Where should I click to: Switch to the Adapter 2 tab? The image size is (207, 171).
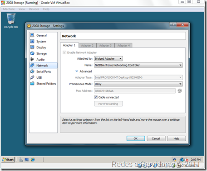coord(87,45)
